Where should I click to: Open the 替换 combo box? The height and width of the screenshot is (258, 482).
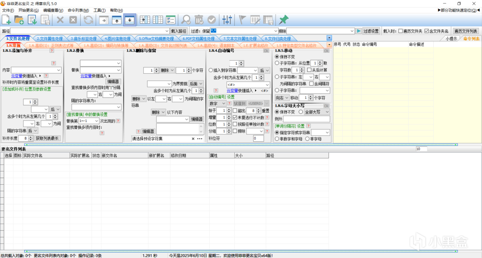pos(119,70)
